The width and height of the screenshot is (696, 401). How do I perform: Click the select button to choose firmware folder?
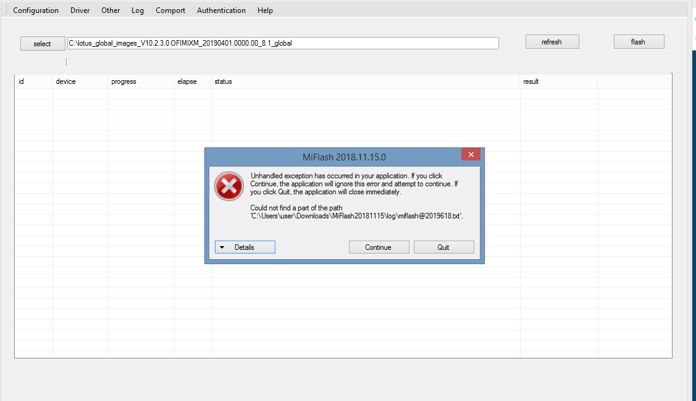pos(43,43)
